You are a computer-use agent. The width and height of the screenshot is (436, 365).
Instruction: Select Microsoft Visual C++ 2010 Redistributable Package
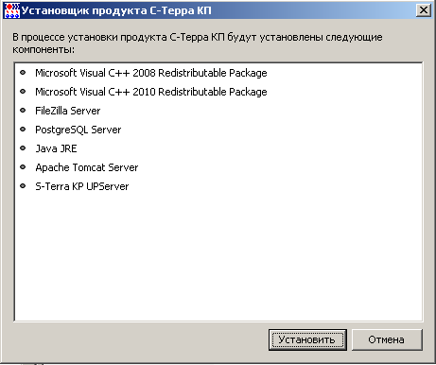[x=151, y=92]
